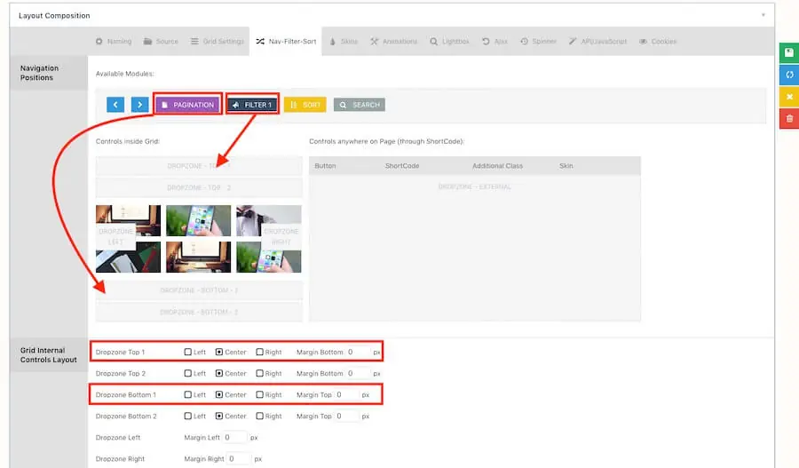Collapse the Layout Composition panel arrow
The height and width of the screenshot is (468, 799).
763,15
